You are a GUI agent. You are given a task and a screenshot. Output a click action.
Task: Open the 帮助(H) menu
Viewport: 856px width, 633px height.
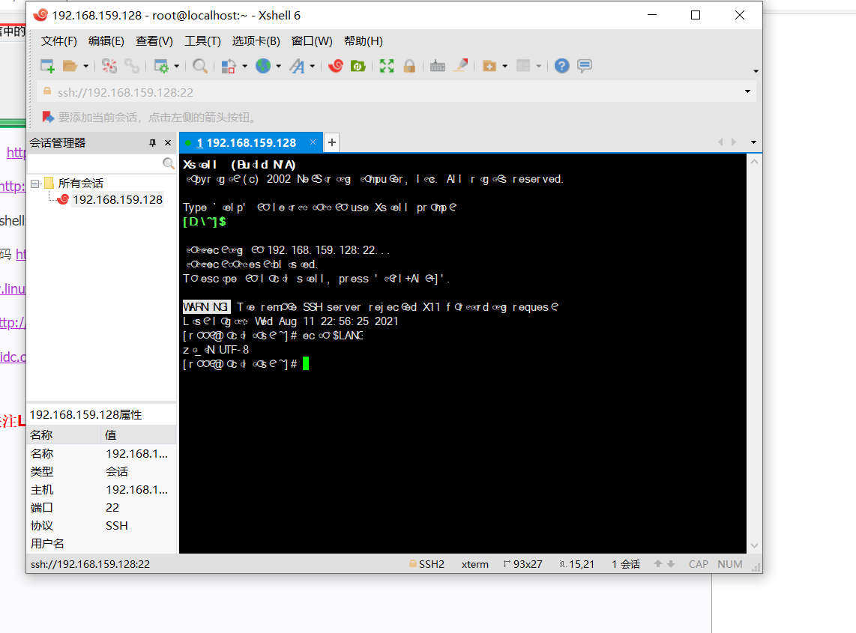coord(363,41)
